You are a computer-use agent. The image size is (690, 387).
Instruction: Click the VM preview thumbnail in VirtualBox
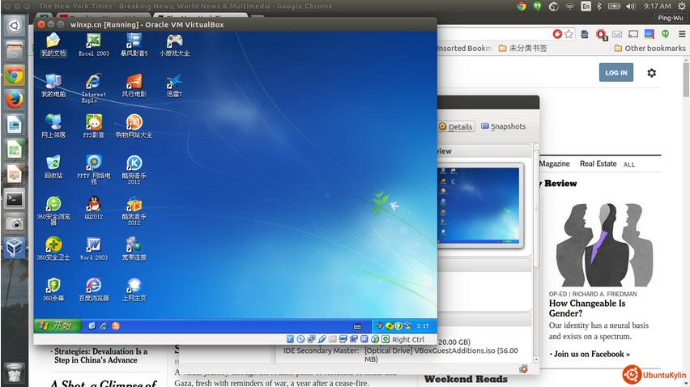point(478,204)
